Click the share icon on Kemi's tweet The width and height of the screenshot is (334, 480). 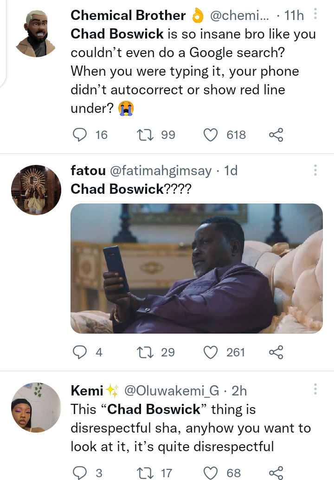click(x=276, y=473)
